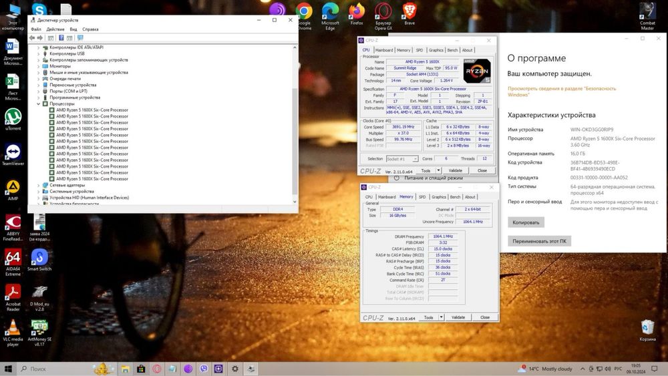Open the Combat Master desktop icon
The height and width of the screenshot is (376, 668).
(647, 17)
